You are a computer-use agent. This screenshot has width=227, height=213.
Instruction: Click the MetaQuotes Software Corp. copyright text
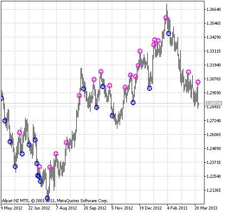(x=82, y=201)
